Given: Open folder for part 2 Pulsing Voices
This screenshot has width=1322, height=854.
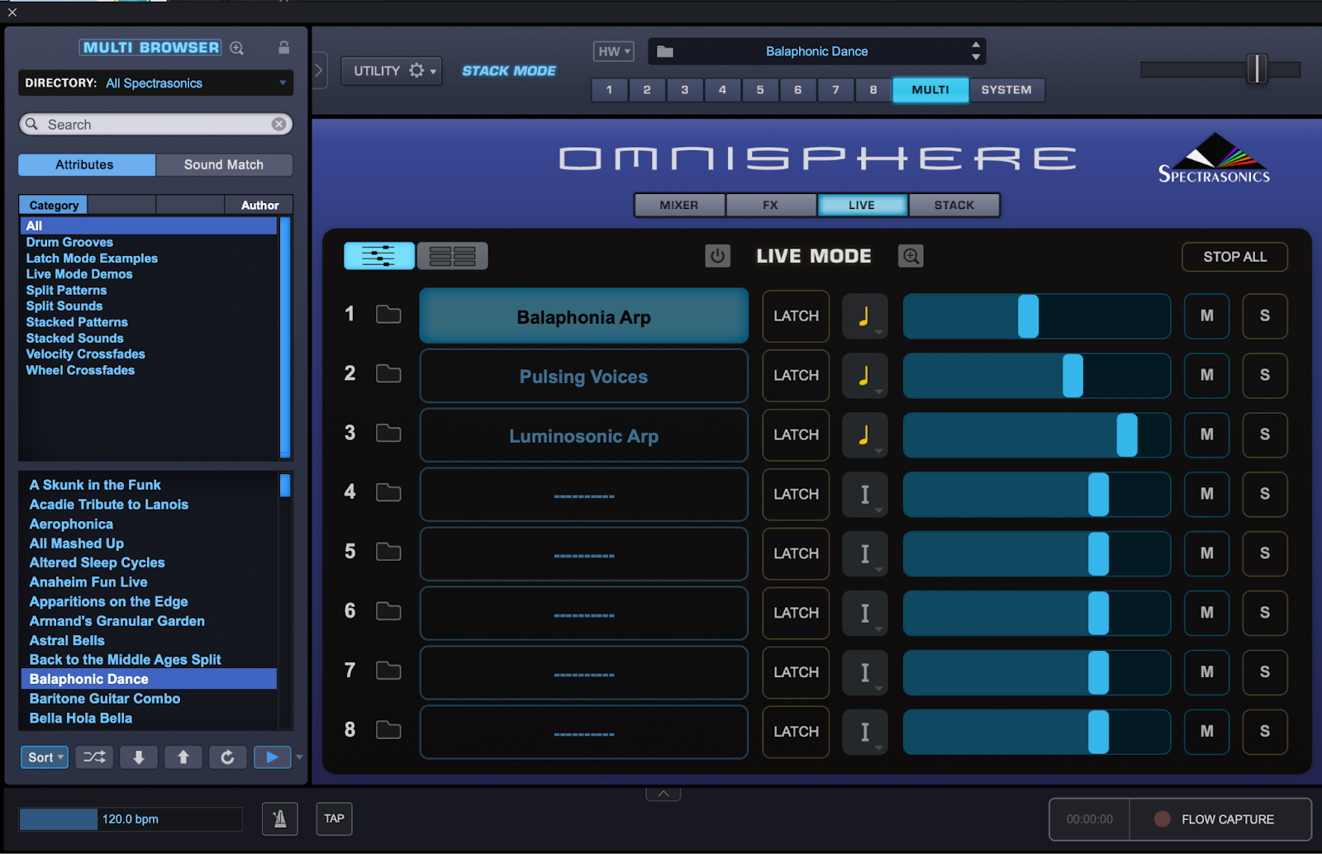Looking at the screenshot, I should tap(388, 374).
